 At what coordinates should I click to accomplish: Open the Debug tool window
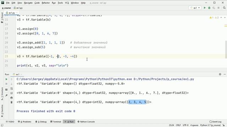point(41,122)
